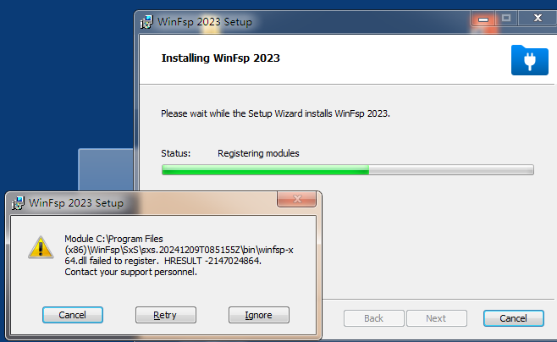Click the green installation progress bar
This screenshot has width=557, height=342.
347,170
